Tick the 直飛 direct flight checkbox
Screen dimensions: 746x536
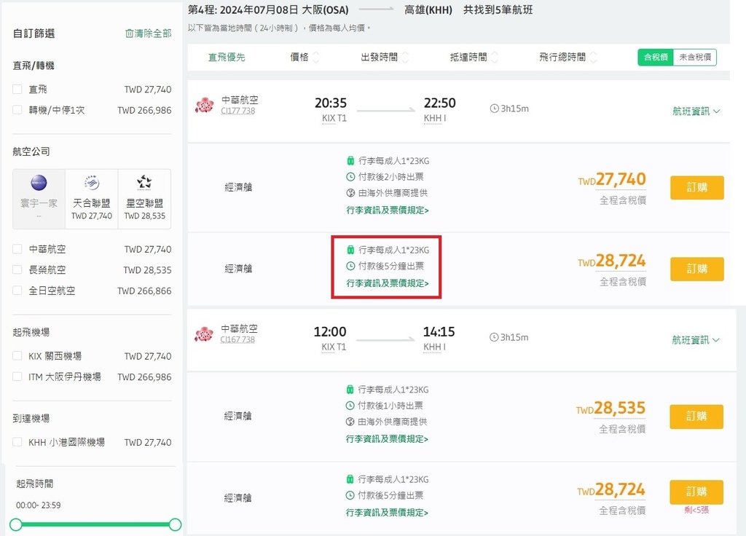coord(17,89)
